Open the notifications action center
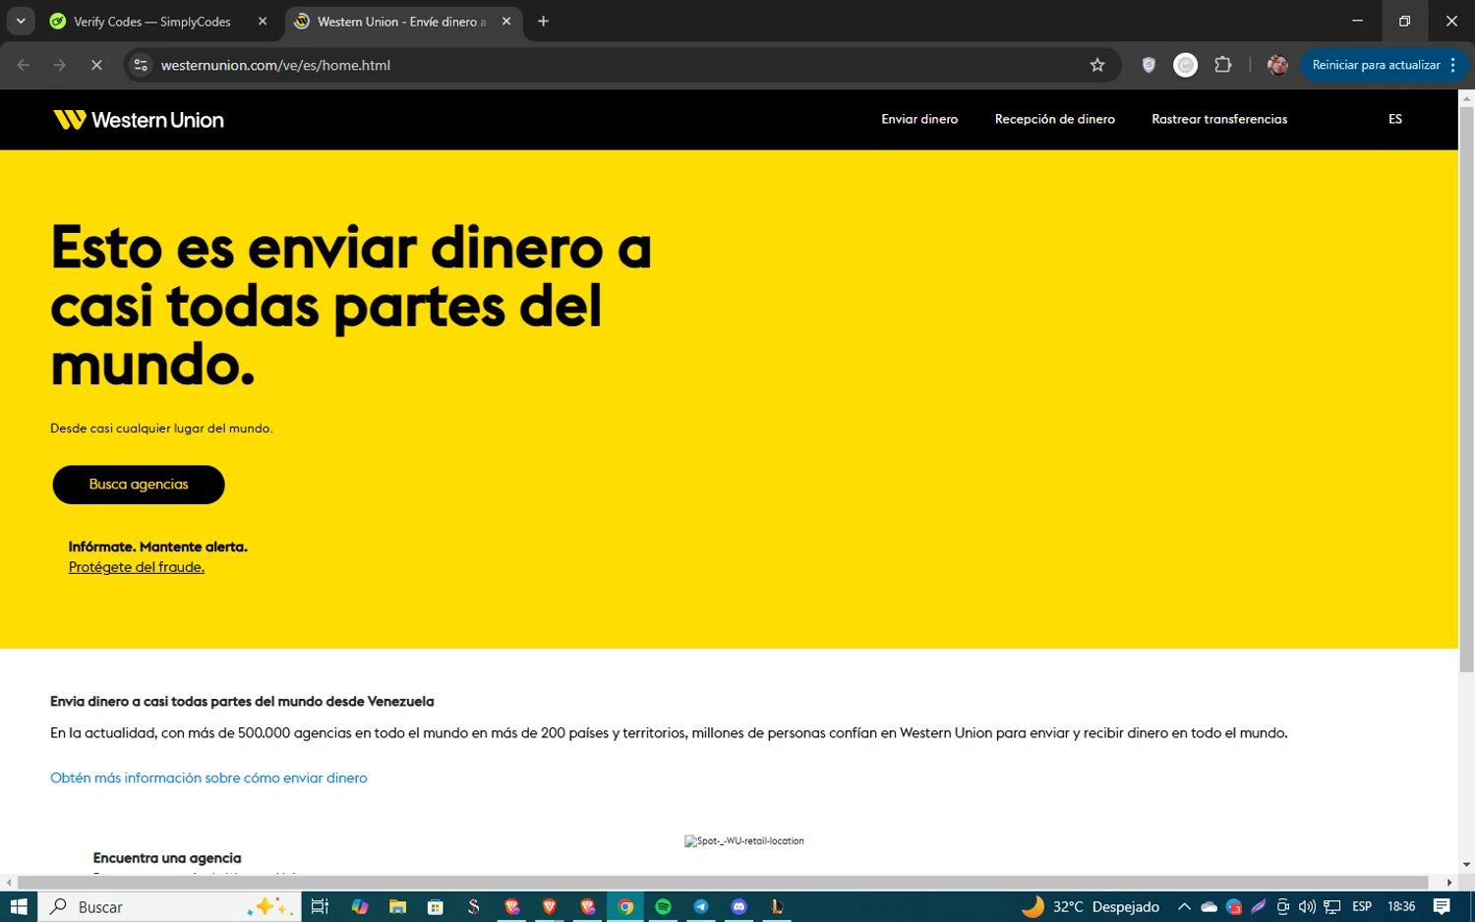The image size is (1475, 922). click(x=1442, y=906)
